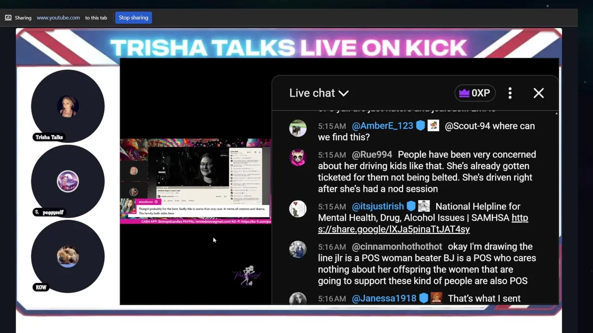
Task: Click the Trisha Talks name label
Action: (x=49, y=137)
